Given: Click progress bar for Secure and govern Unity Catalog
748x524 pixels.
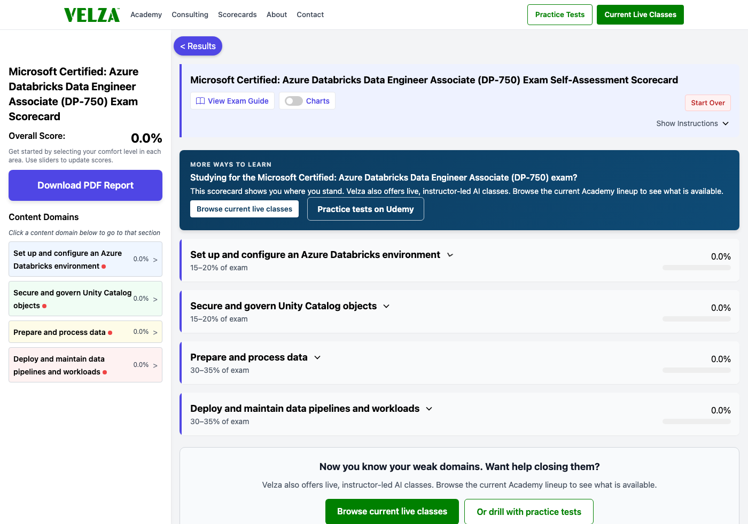Looking at the screenshot, I should [697, 319].
